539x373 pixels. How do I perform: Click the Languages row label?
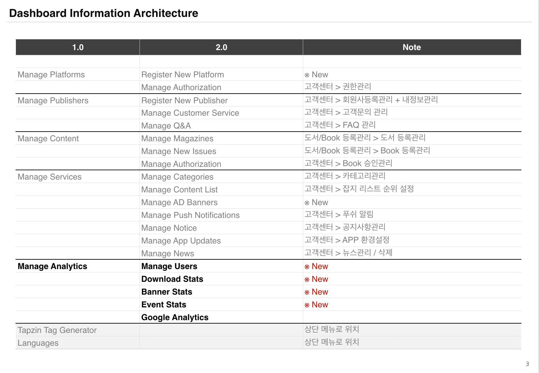pyautogui.click(x=38, y=343)
